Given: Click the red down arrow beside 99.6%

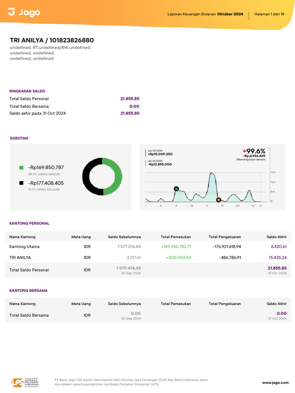Looking at the screenshot, I should [x=244, y=151].
